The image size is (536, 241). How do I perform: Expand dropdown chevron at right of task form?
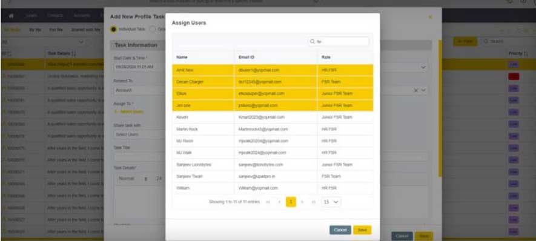(x=423, y=67)
